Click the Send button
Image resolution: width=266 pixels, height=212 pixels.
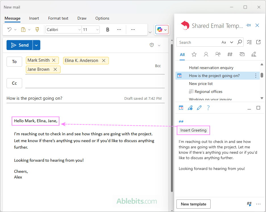pos(20,45)
